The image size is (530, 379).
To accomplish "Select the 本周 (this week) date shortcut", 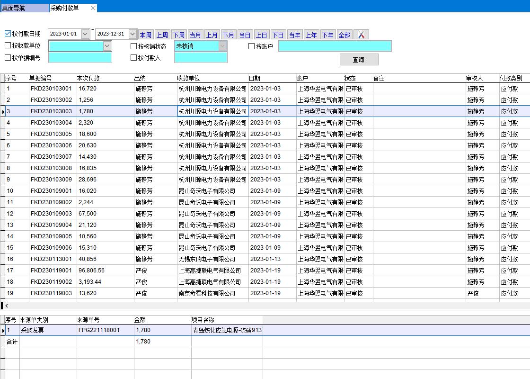I will [x=146, y=34].
